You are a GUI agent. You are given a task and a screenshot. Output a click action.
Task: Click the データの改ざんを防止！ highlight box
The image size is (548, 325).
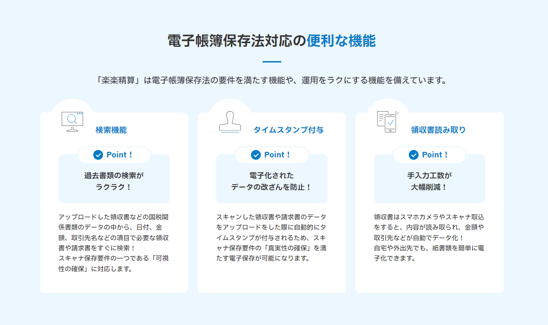pos(271,181)
